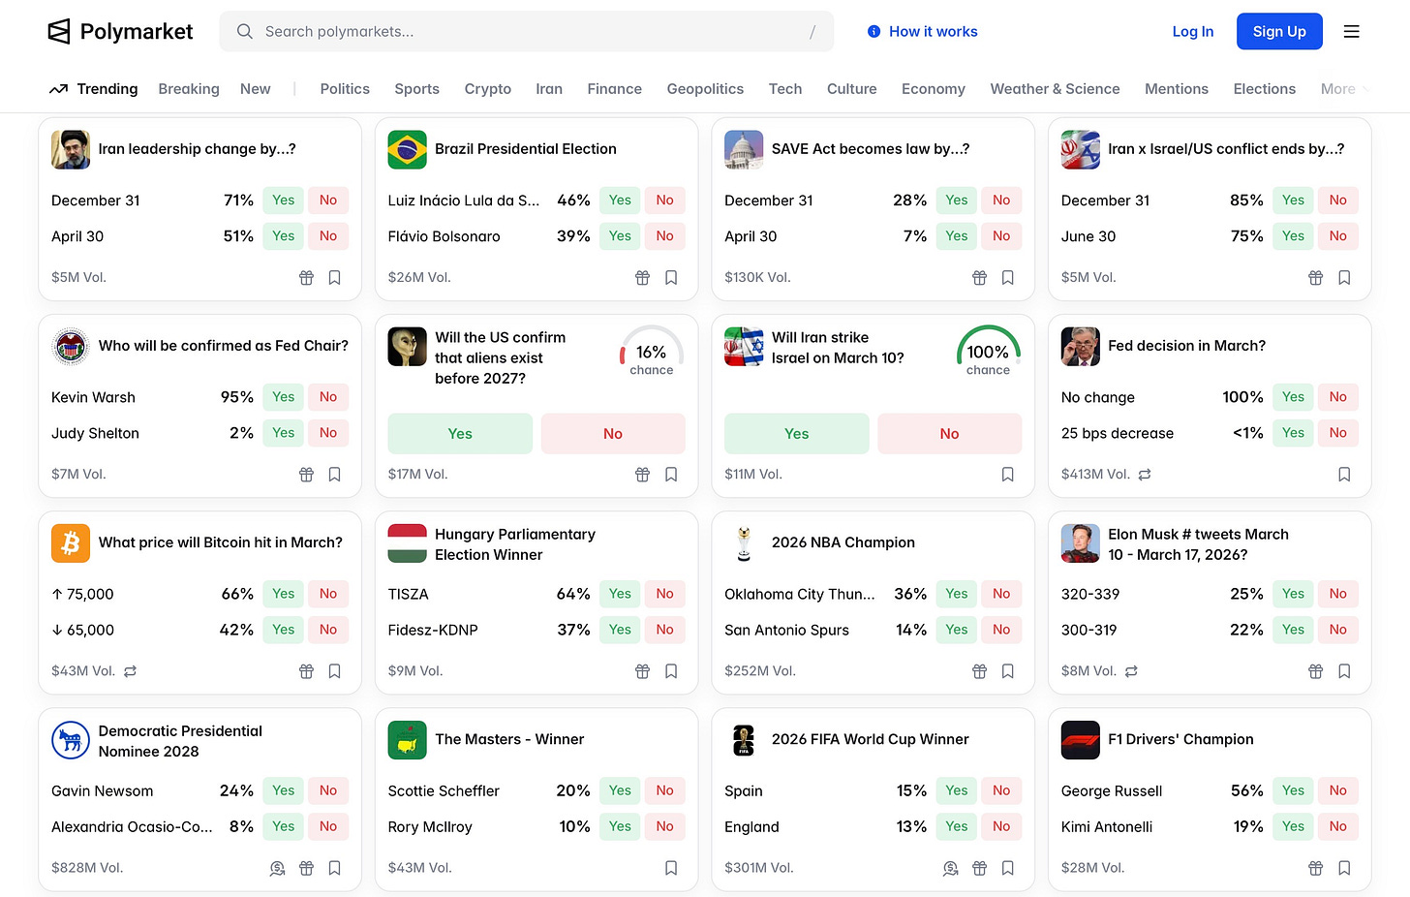The image size is (1410, 897).
Task: Select Yes on Will Iran strike Israel market
Action: pos(796,433)
